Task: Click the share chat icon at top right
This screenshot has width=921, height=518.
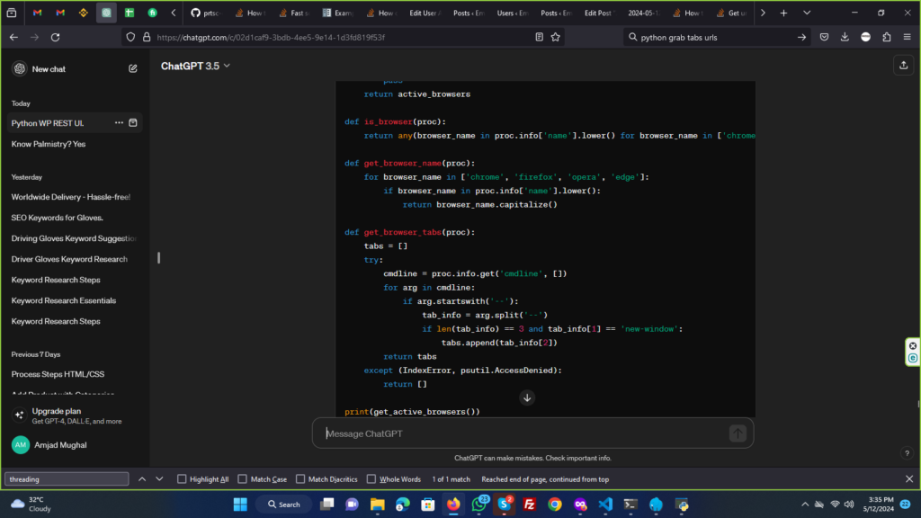Action: (x=902, y=65)
